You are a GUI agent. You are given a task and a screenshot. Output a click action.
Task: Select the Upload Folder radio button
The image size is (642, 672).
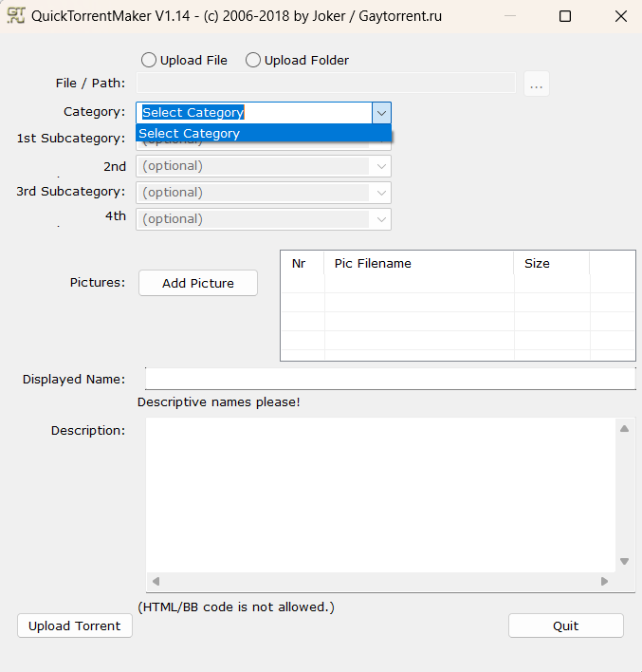(253, 60)
